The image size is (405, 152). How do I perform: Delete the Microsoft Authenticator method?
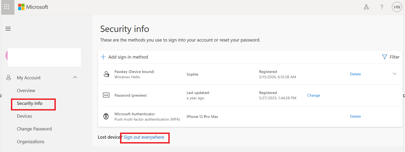355,116
